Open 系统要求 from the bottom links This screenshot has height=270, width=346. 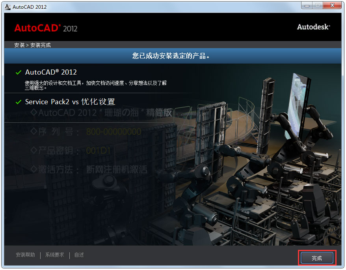[x=54, y=255]
